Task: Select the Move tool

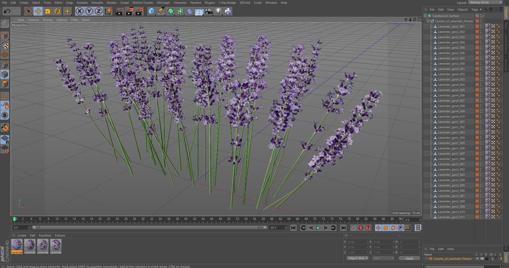Action: point(38,11)
